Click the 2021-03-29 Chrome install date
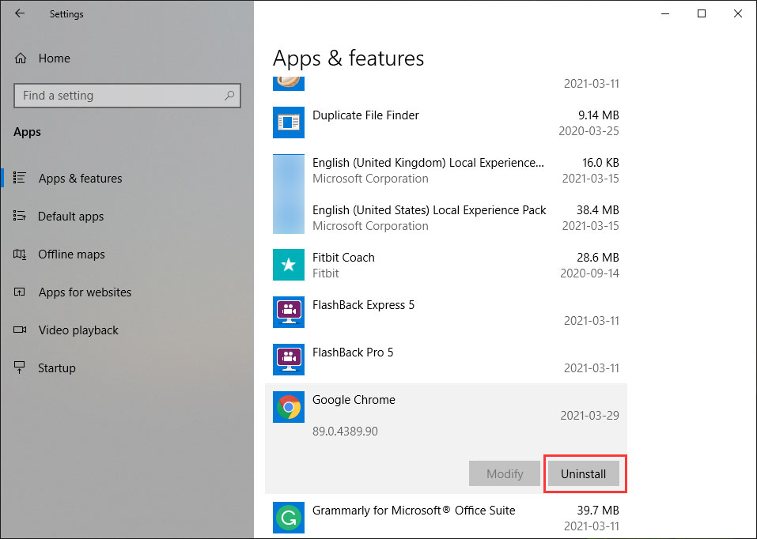Screen dimensions: 757x539 pyautogui.click(x=589, y=416)
